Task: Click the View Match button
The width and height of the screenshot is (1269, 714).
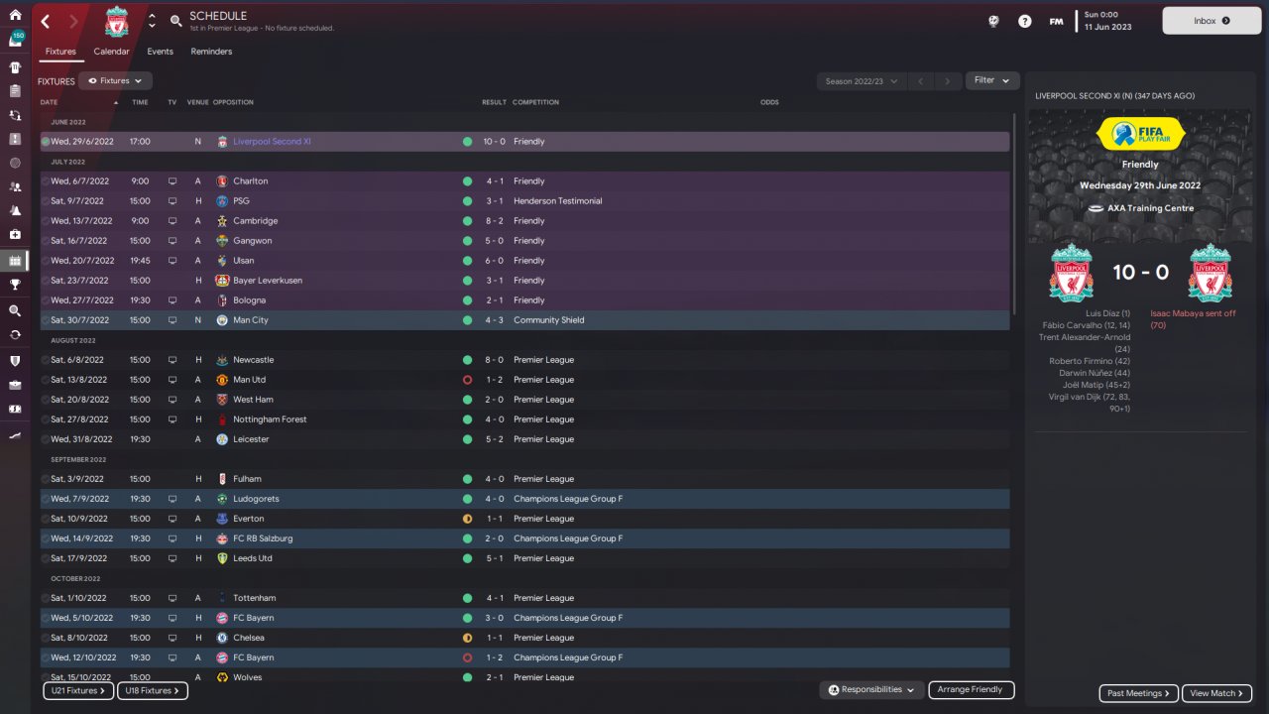Action: pos(1217,693)
